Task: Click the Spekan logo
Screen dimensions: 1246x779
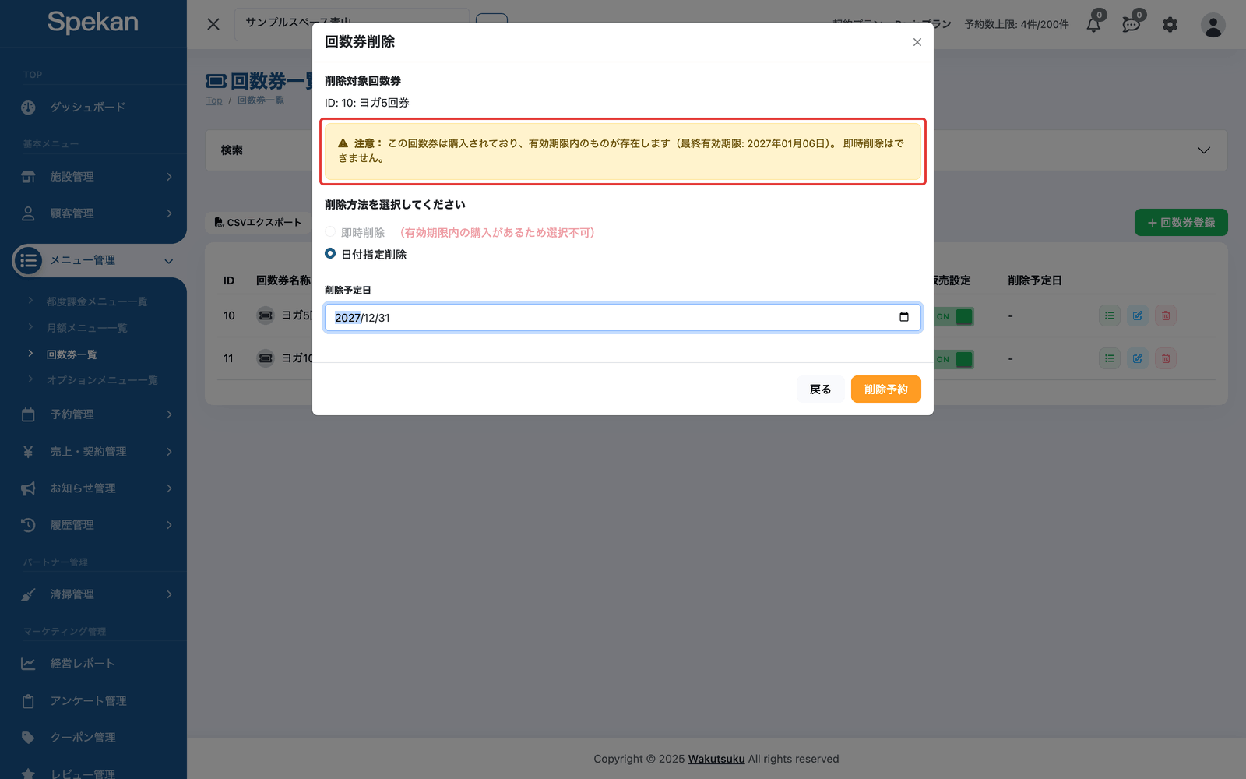Action: coord(93,22)
